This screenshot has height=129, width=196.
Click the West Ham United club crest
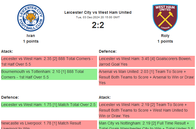coord(165,18)
